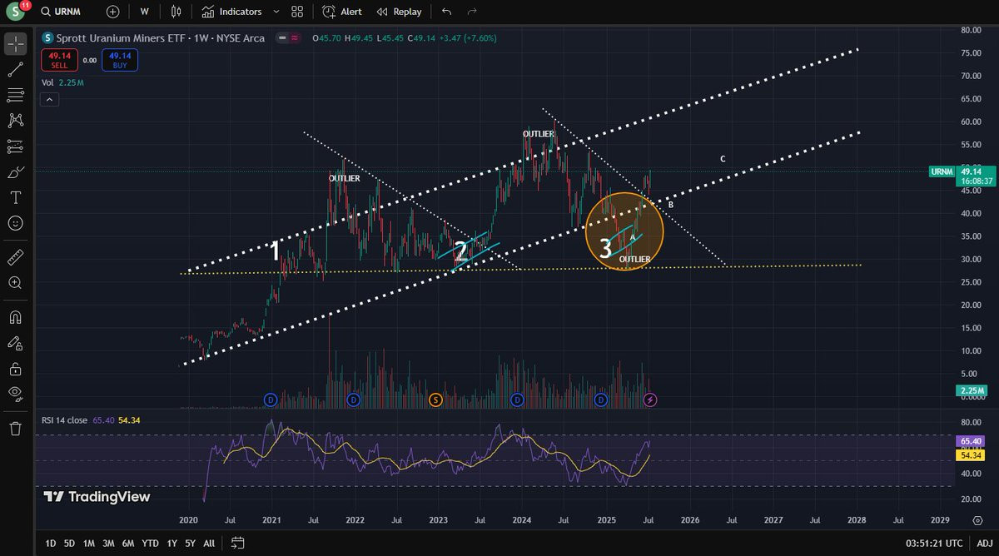The width and height of the screenshot is (999, 556).
Task: Toggle ADJ adjusted price data
Action: [x=983, y=544]
